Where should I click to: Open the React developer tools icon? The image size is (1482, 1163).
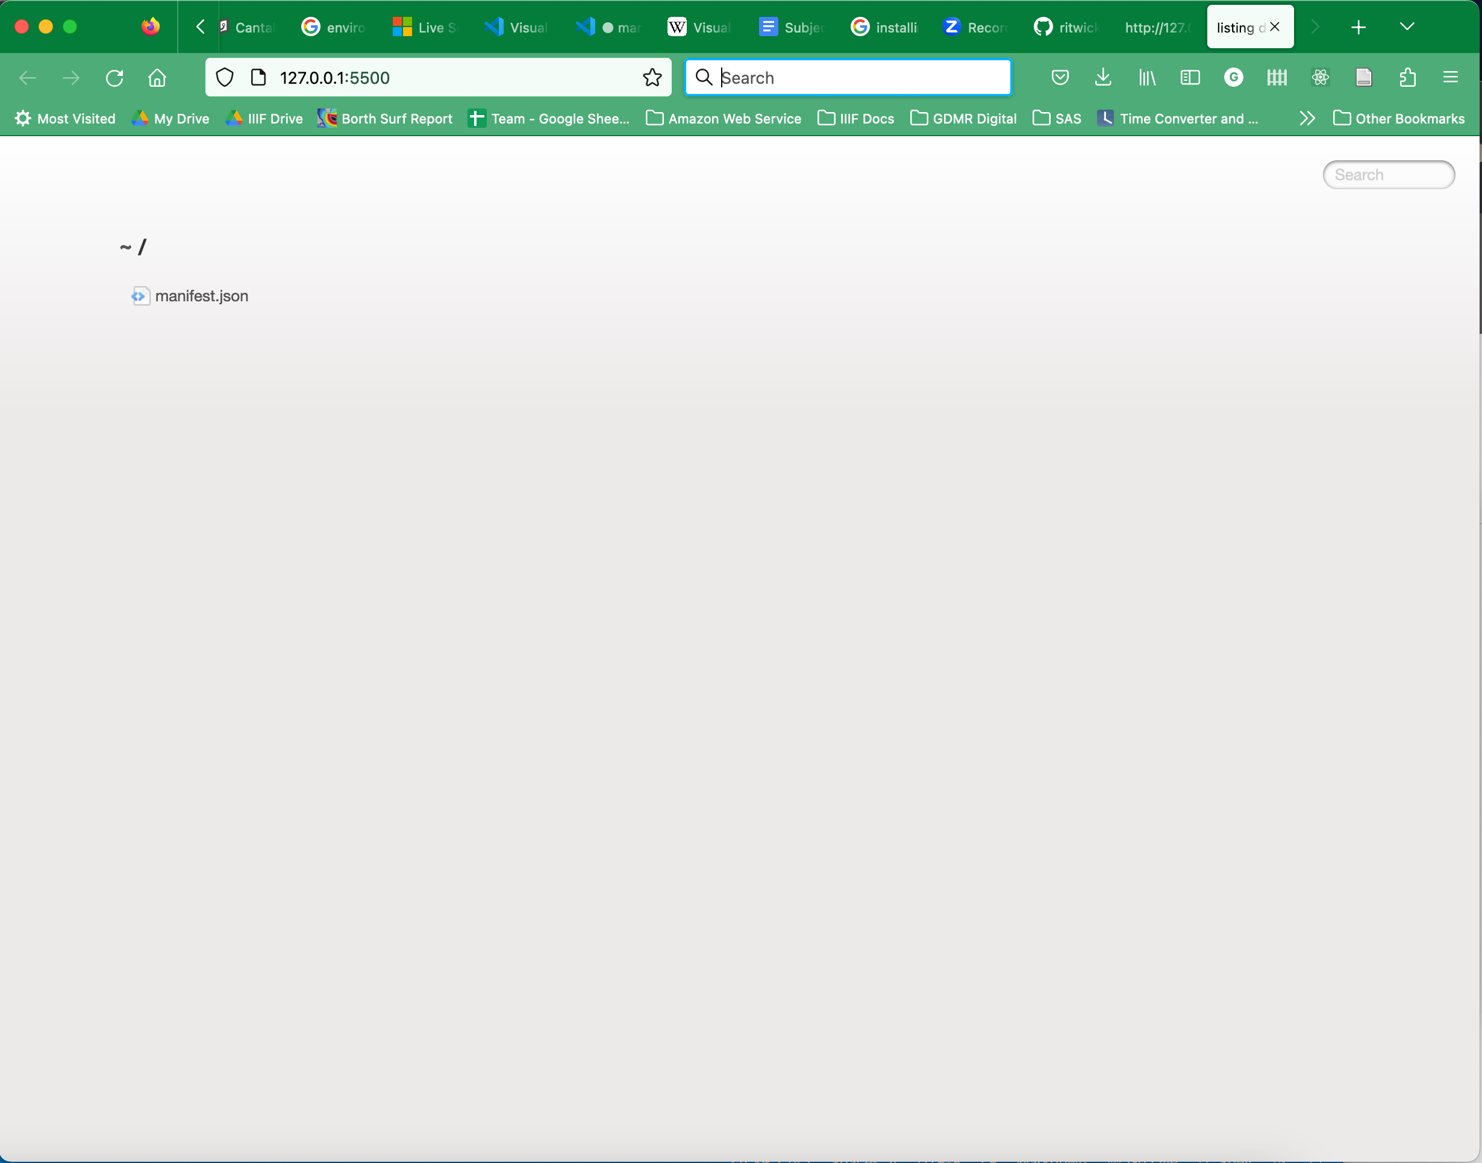(x=1320, y=78)
